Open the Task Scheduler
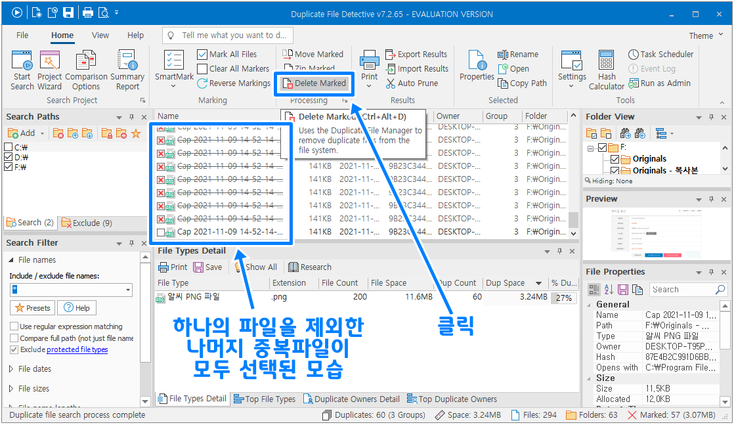This screenshot has width=734, height=425. [660, 55]
